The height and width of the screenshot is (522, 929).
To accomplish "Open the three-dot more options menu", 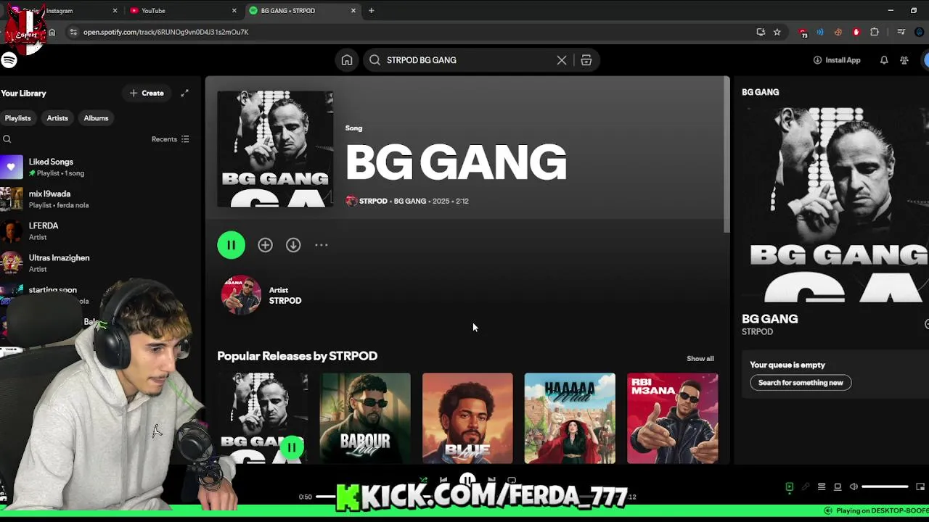I will 322,245.
